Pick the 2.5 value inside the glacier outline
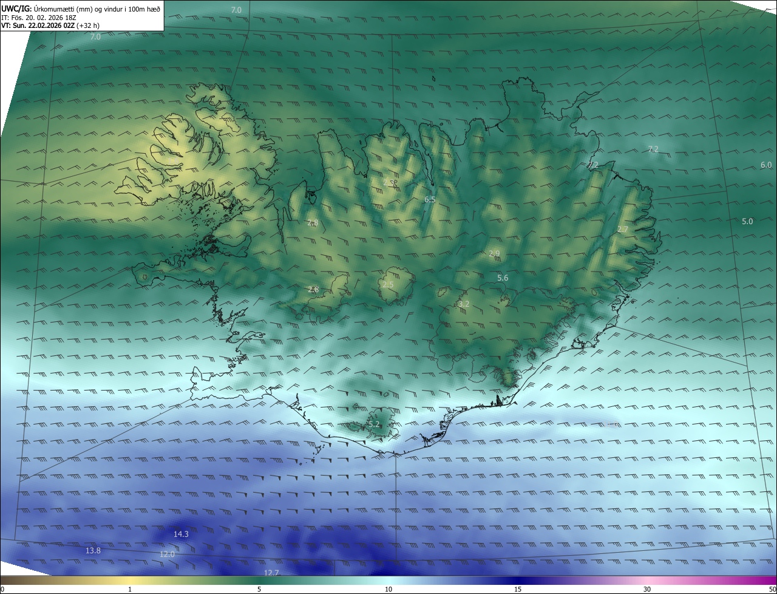Image resolution: width=777 pixels, height=594 pixels. (388, 284)
